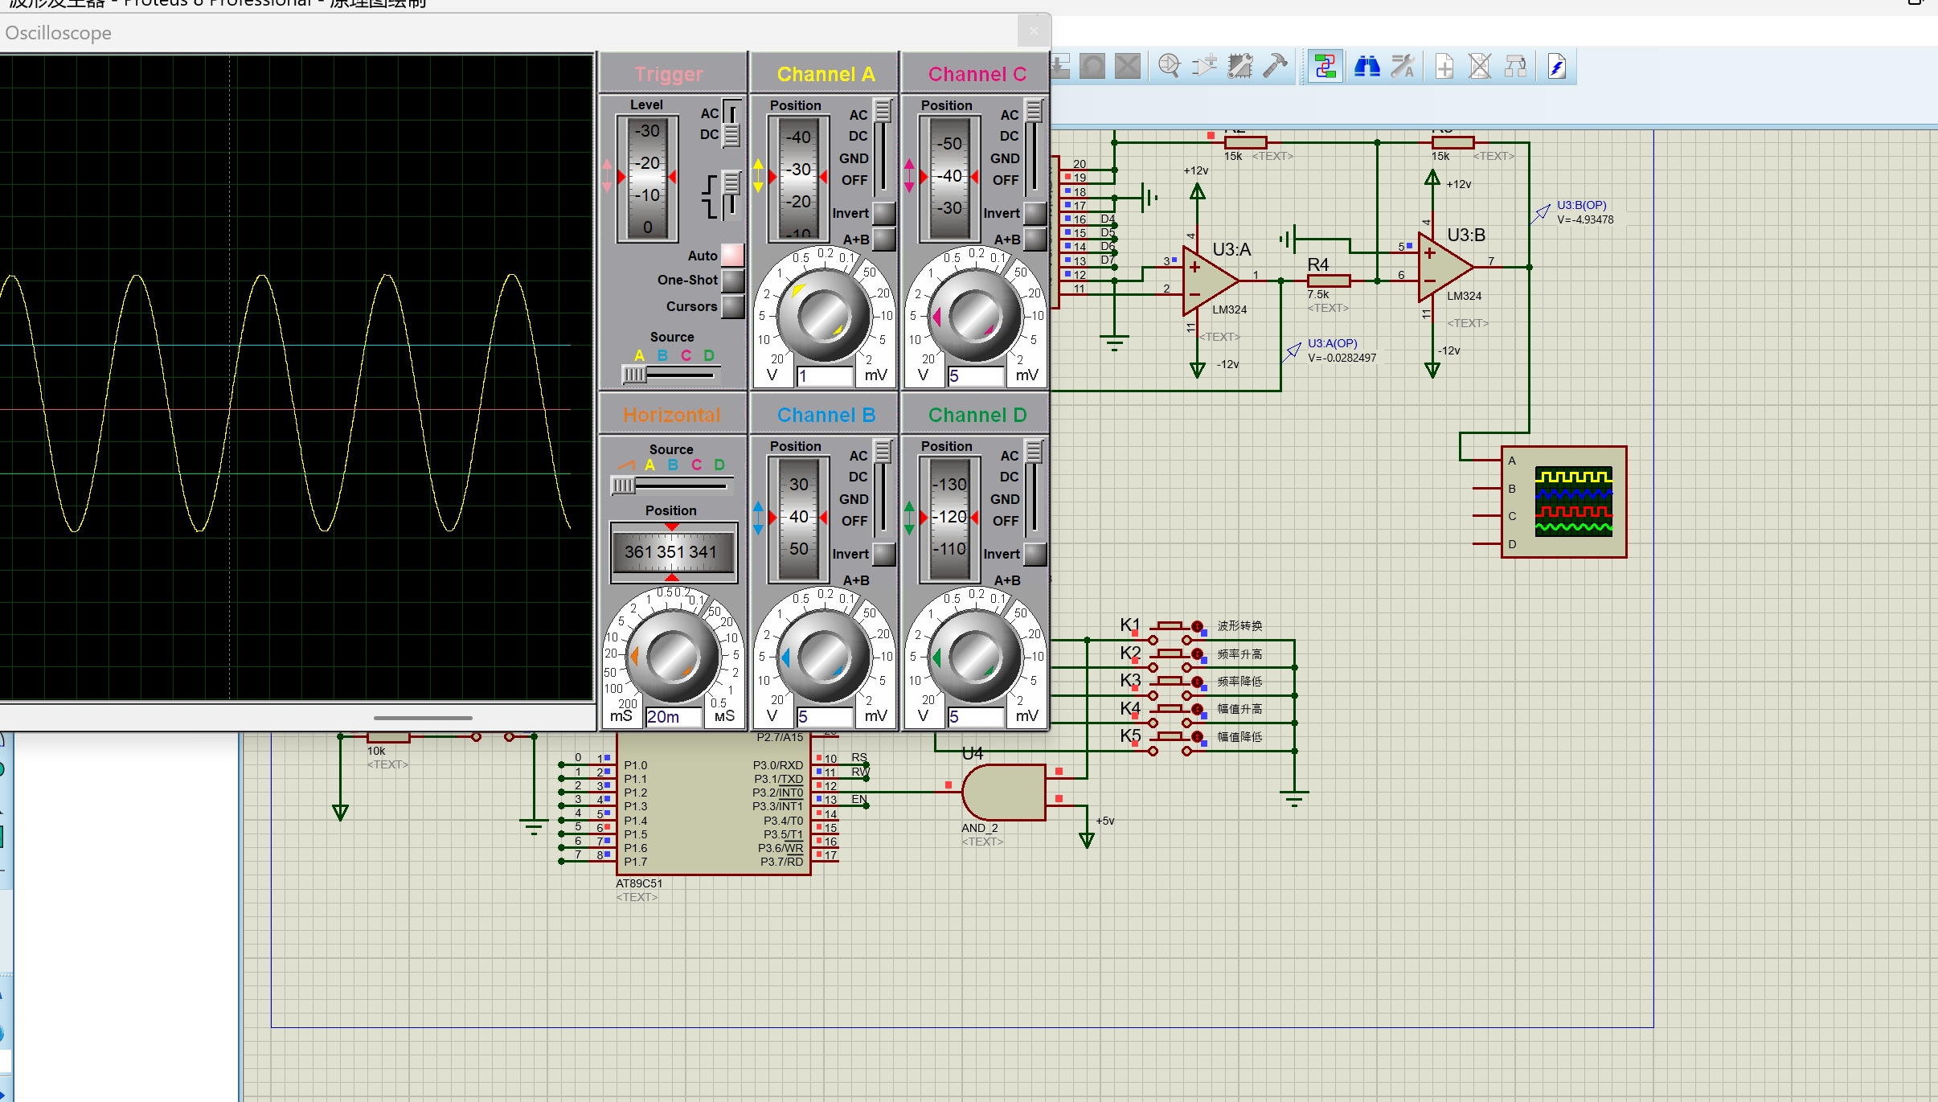Open Pick Parts from Libraries tool
1938x1102 pixels.
(x=1169, y=66)
